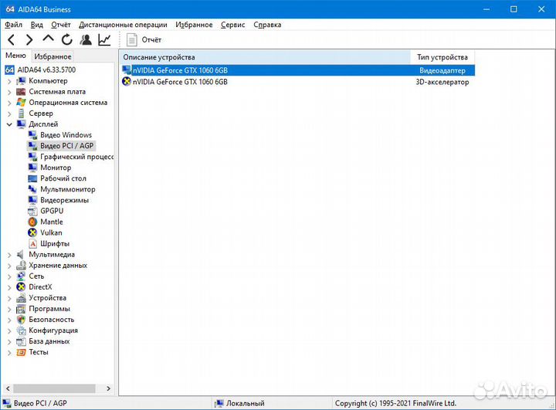Screen dimensions: 556x410
Task: Open the Файл menu
Action: [13, 25]
